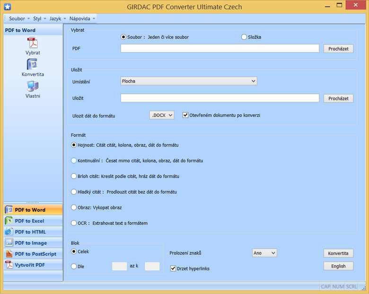
Task: Click the Vlastní computer icon in sidebar
Action: tap(33, 86)
